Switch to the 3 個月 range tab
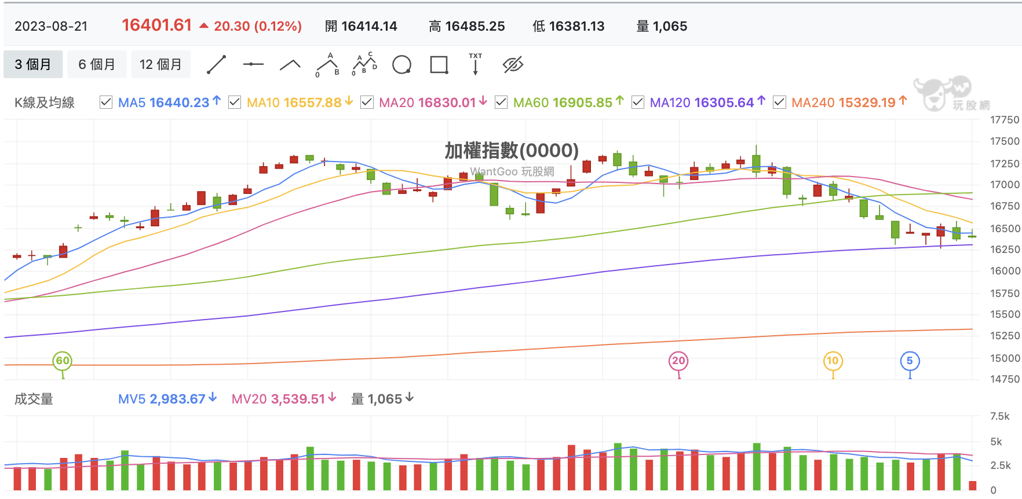The width and height of the screenshot is (1022, 499). pos(33,64)
